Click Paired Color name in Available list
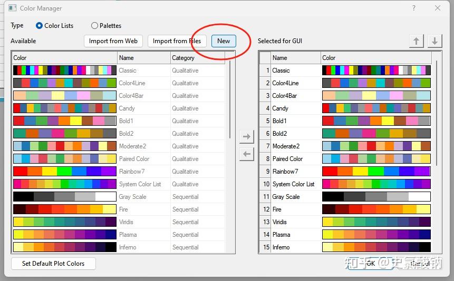The image size is (454, 281). coord(134,159)
